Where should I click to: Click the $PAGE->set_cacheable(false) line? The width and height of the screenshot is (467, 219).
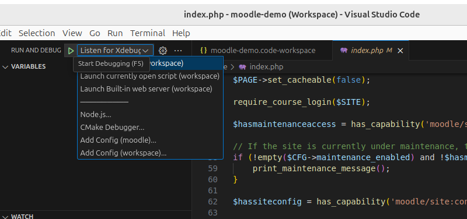(301, 80)
